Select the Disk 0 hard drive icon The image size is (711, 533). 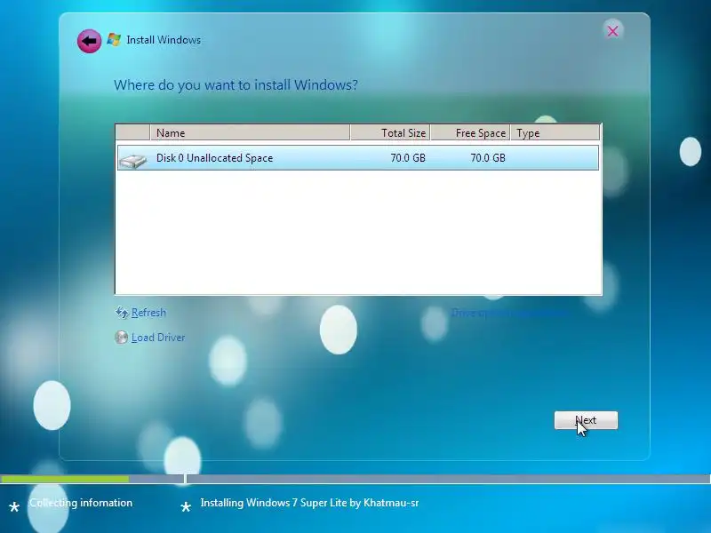pyautogui.click(x=132, y=160)
